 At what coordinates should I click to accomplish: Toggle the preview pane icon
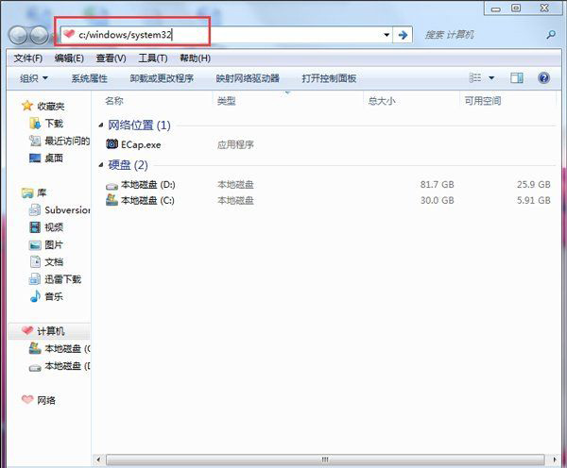pos(517,78)
